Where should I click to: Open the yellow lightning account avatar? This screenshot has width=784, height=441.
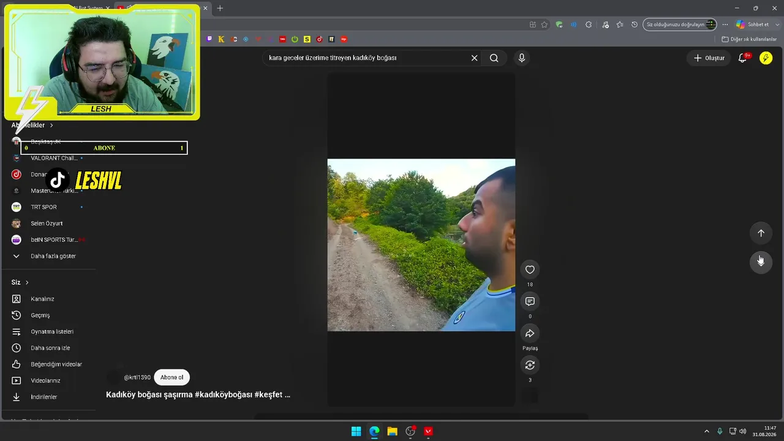coord(766,58)
